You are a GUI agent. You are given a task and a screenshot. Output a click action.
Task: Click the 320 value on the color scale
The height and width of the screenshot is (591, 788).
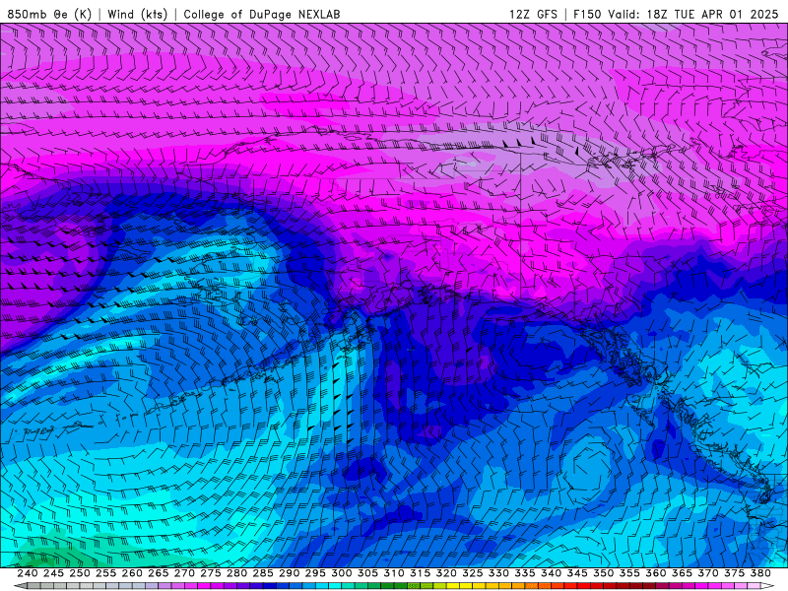pyautogui.click(x=446, y=573)
